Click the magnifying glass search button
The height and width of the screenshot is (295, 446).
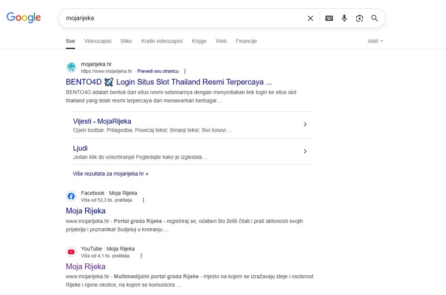375,18
